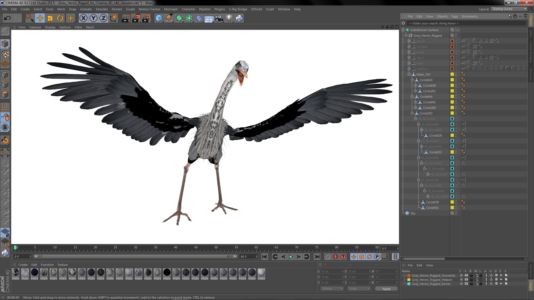This screenshot has height=300, width=534.
Task: Click the Apply button
Action: tap(386, 289)
